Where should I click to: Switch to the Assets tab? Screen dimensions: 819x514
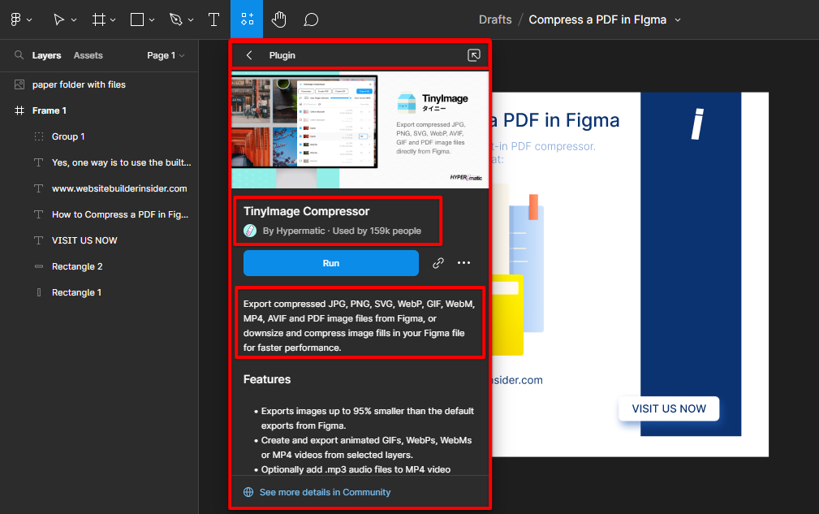tap(87, 55)
